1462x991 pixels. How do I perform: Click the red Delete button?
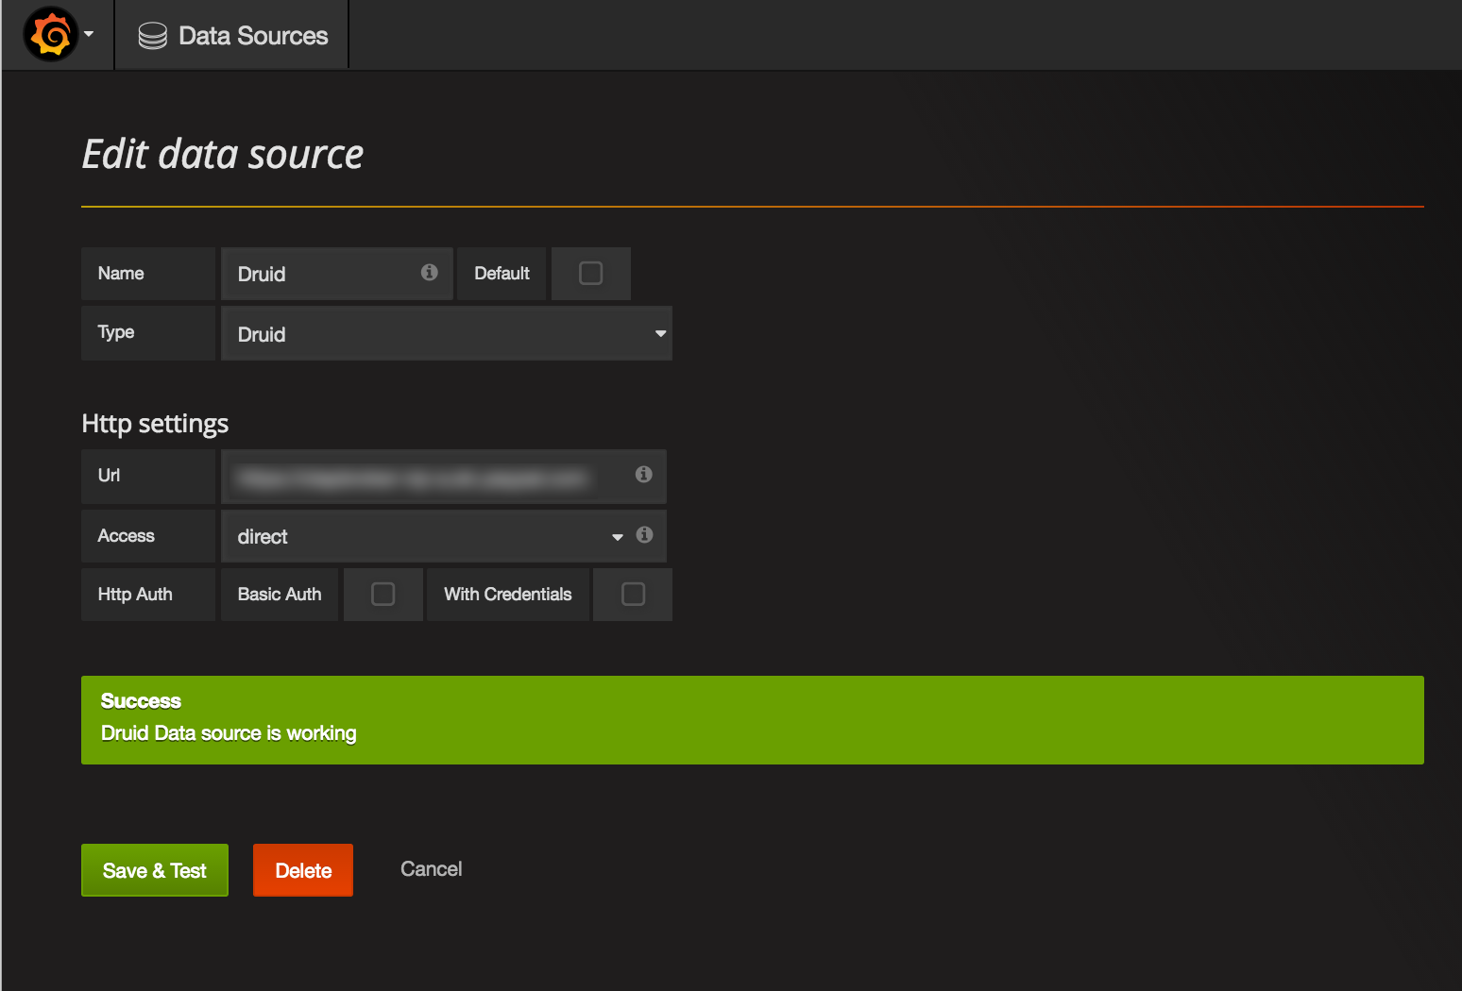[303, 870]
